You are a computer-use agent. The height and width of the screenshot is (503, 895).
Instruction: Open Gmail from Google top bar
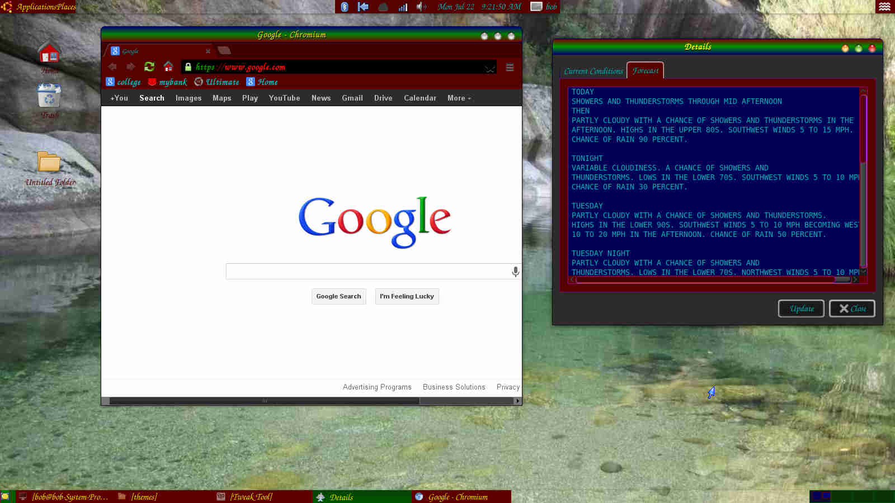(x=352, y=98)
